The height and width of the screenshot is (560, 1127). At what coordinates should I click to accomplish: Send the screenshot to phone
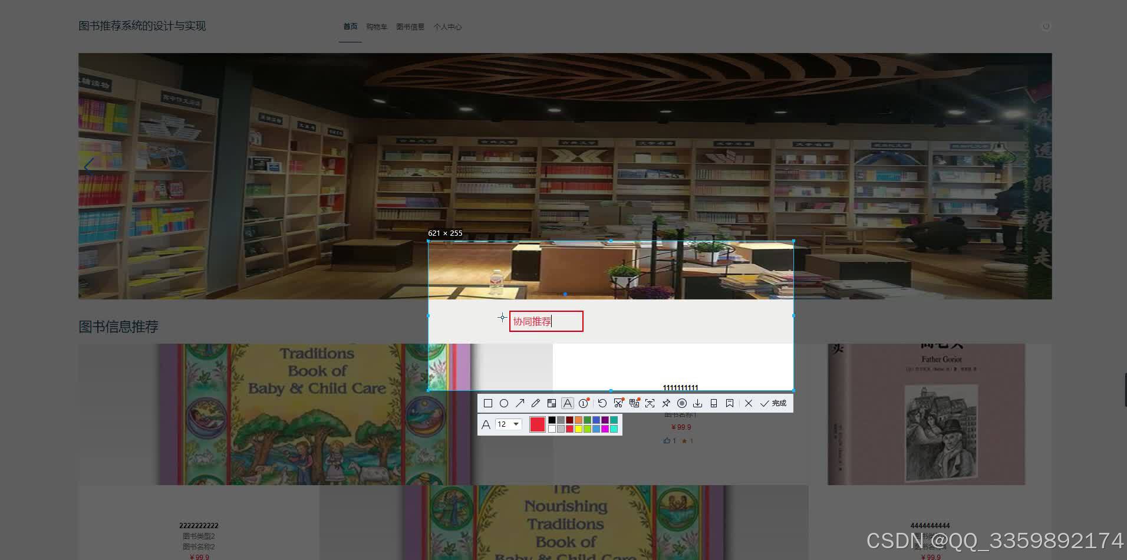click(x=714, y=403)
